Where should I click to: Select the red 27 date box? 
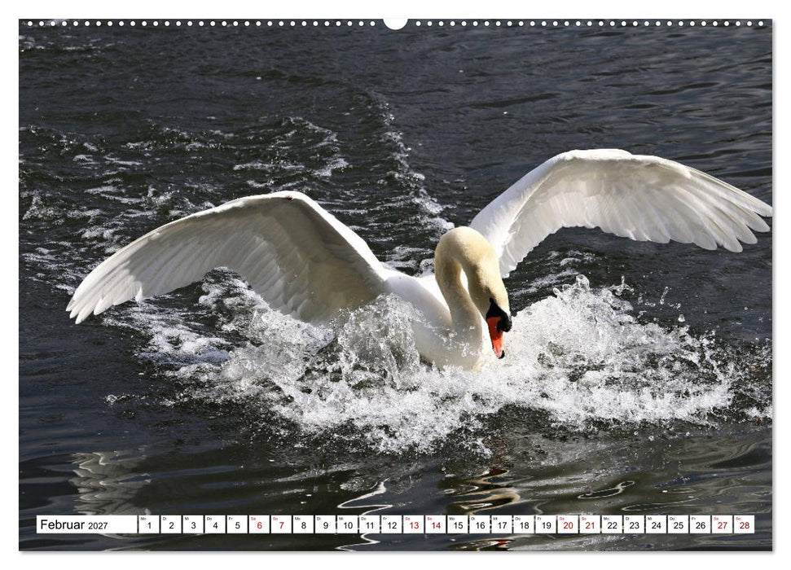pyautogui.click(x=723, y=524)
